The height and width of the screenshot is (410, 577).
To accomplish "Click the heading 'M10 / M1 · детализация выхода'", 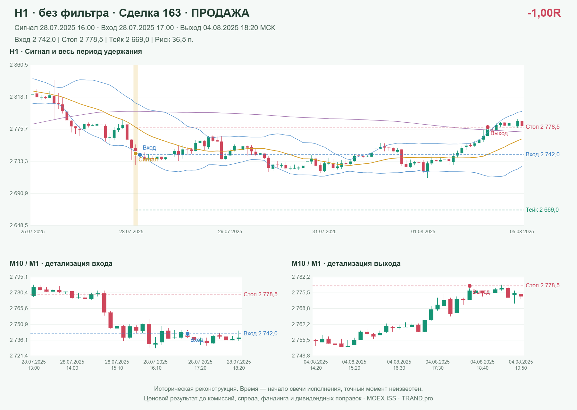I will pos(346,264).
